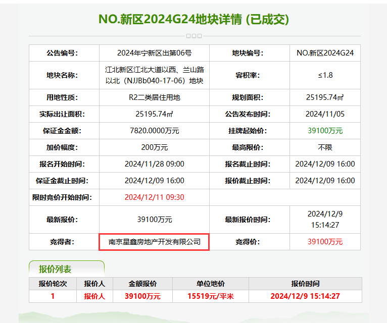
Task: Click the 用地性质 label
Action: click(x=62, y=97)
